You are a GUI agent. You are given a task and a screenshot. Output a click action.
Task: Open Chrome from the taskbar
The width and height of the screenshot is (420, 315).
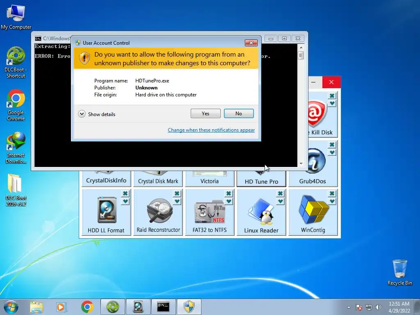coord(87,307)
